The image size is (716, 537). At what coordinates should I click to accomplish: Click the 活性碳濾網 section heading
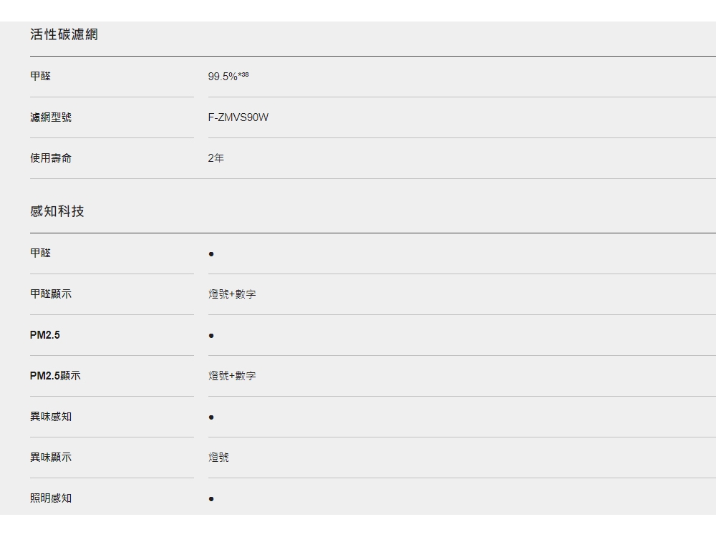[x=64, y=34]
